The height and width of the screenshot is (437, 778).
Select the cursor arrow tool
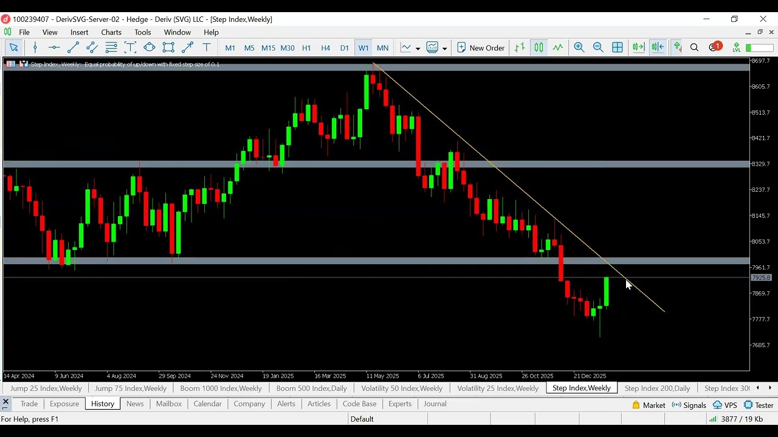[13, 47]
